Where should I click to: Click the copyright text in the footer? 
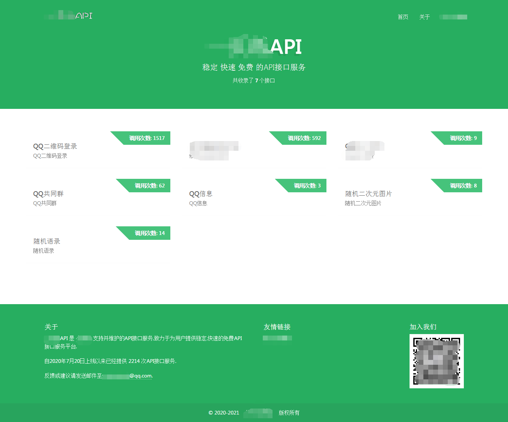click(x=254, y=413)
